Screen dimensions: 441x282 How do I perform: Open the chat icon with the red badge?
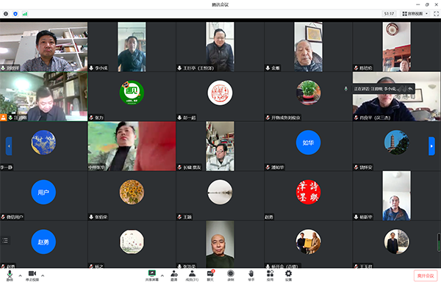pyautogui.click(x=210, y=275)
